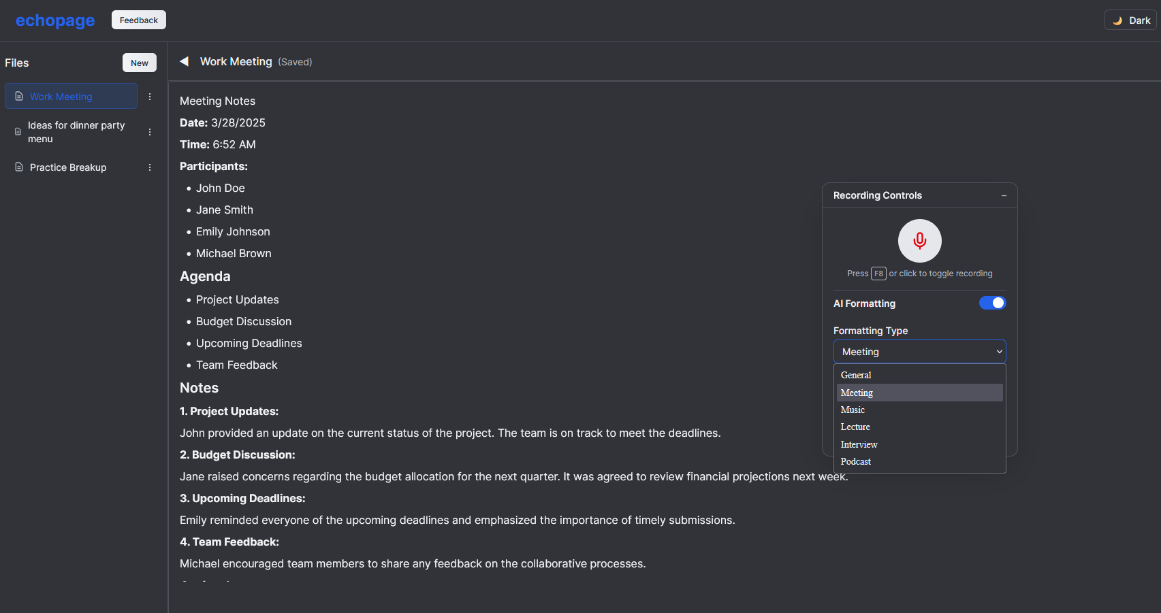The height and width of the screenshot is (613, 1161).
Task: Click the echopage logo
Action: tap(55, 20)
